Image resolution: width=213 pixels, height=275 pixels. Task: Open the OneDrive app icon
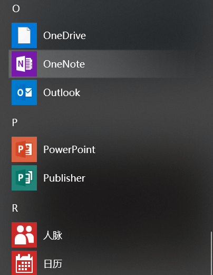click(24, 35)
